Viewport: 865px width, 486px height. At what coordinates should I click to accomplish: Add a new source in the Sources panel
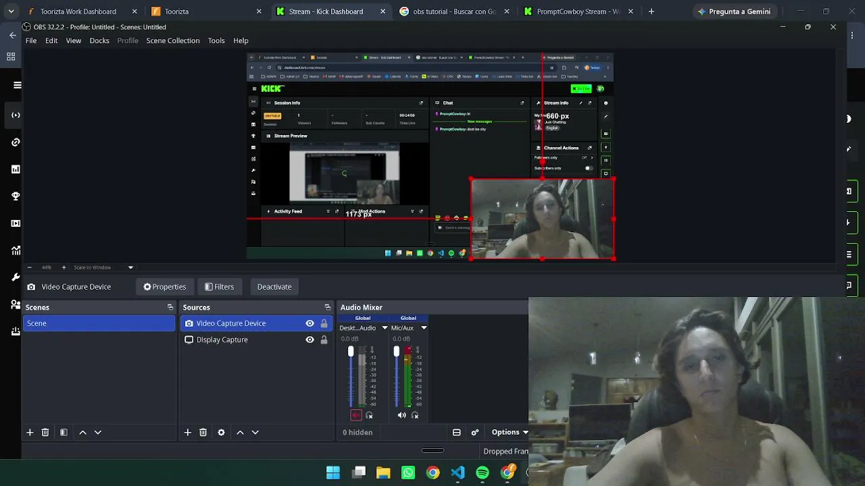click(188, 432)
